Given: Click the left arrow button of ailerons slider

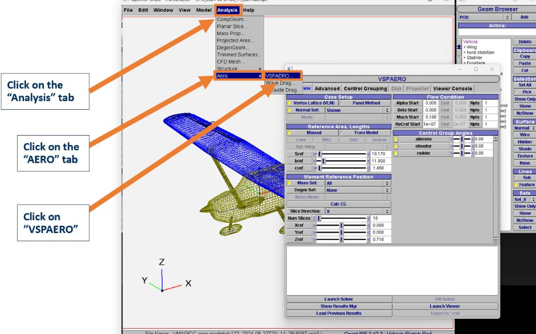Looking at the screenshot, I should click(451, 139).
